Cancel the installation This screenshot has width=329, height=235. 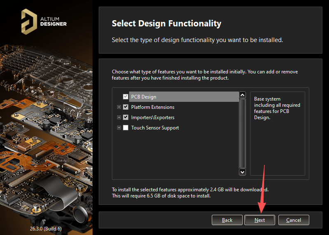coord(293,220)
